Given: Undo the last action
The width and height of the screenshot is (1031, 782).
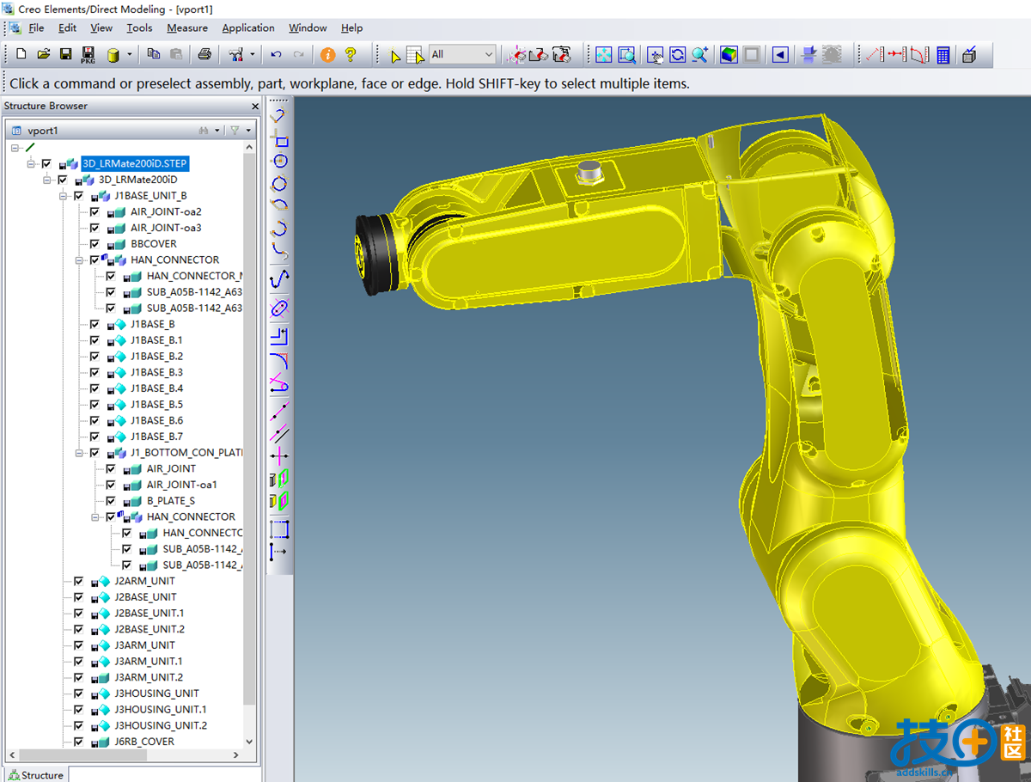Looking at the screenshot, I should tap(276, 54).
